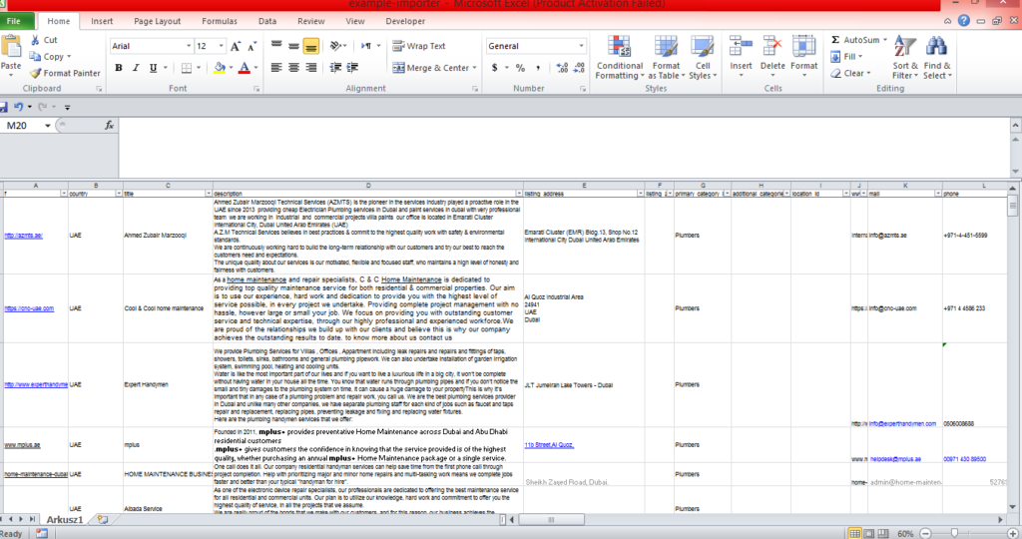The image size is (1022, 539).
Task: Click the Insert cells icon
Action: 741,47
